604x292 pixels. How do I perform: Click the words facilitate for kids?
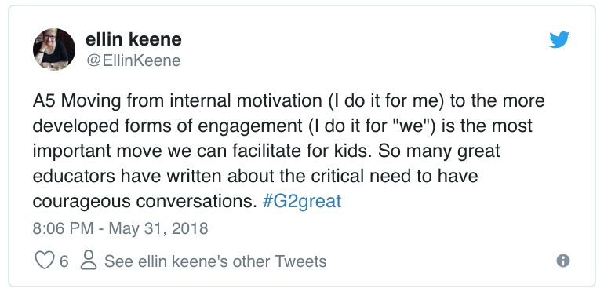pos(302,151)
